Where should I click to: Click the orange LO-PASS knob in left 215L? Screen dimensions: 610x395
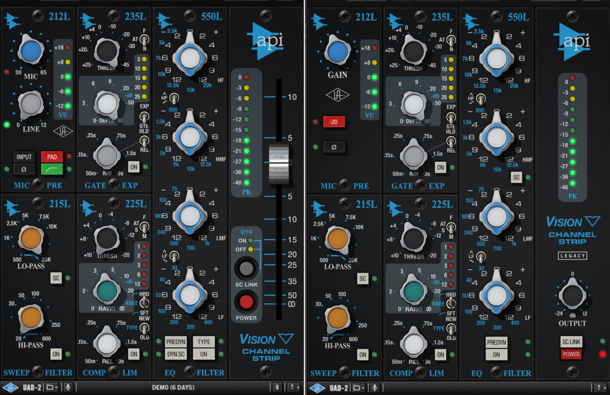coord(31,240)
